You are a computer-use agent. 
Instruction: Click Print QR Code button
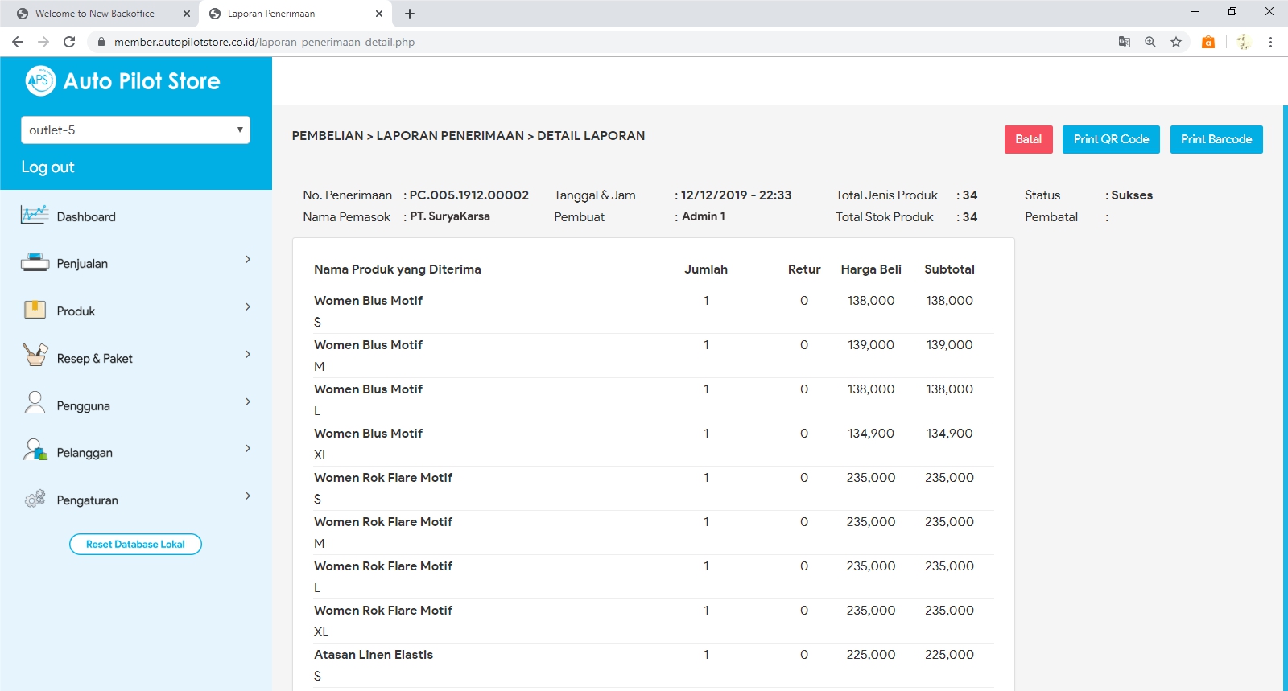tap(1111, 139)
